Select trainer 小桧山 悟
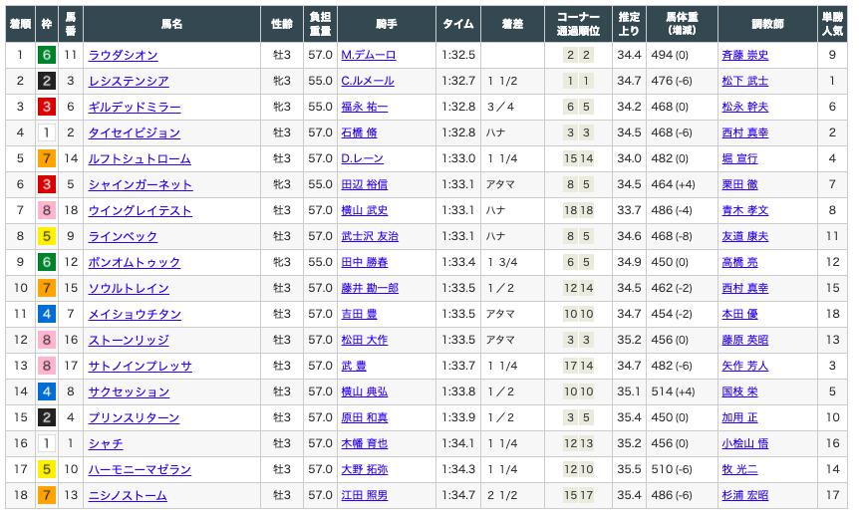 [x=745, y=444]
